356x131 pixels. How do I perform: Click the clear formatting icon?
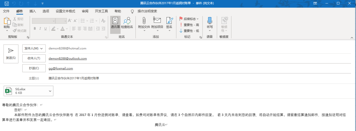tap(103, 21)
